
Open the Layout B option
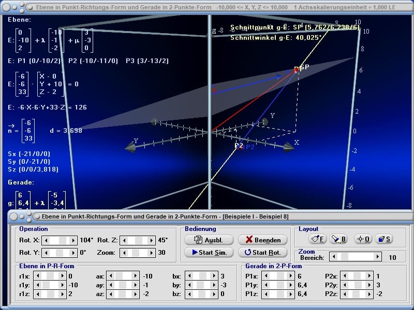coord(339,239)
